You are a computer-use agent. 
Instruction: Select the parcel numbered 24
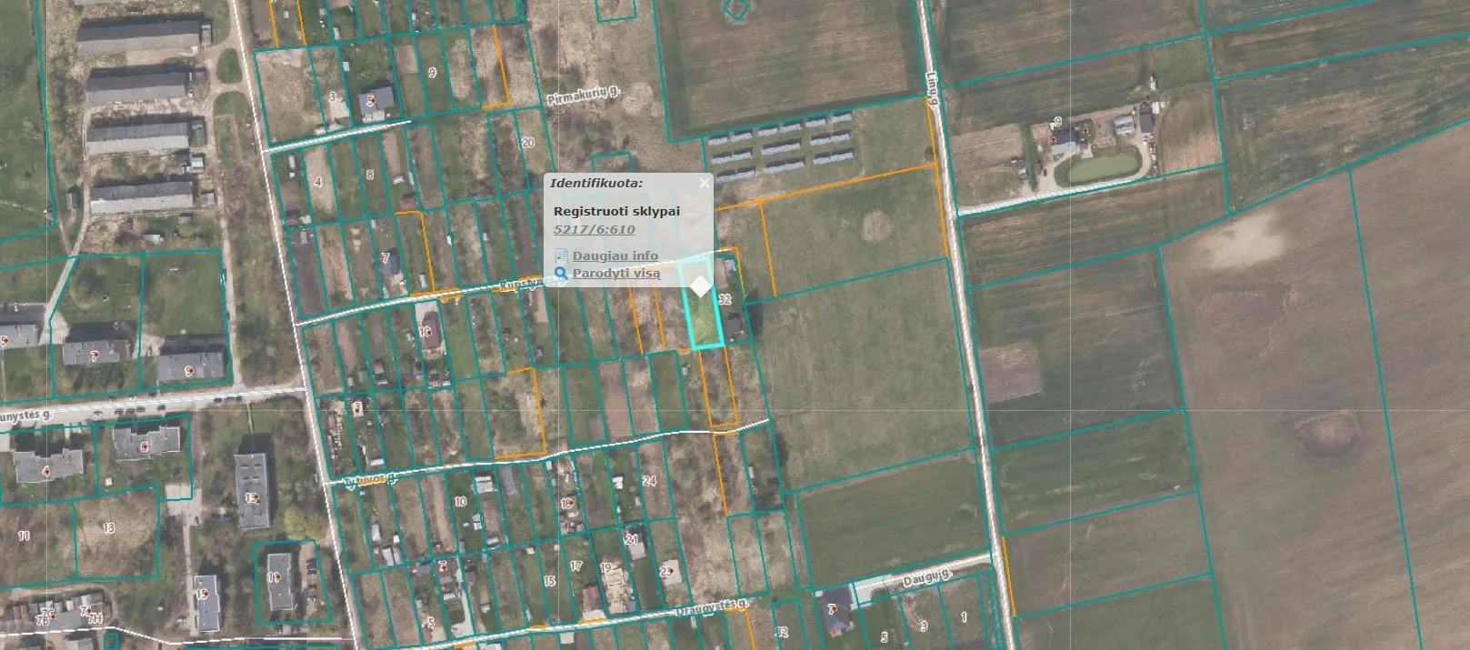[x=649, y=481]
